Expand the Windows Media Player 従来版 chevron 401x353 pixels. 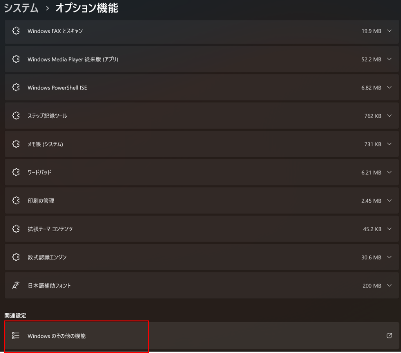click(389, 59)
